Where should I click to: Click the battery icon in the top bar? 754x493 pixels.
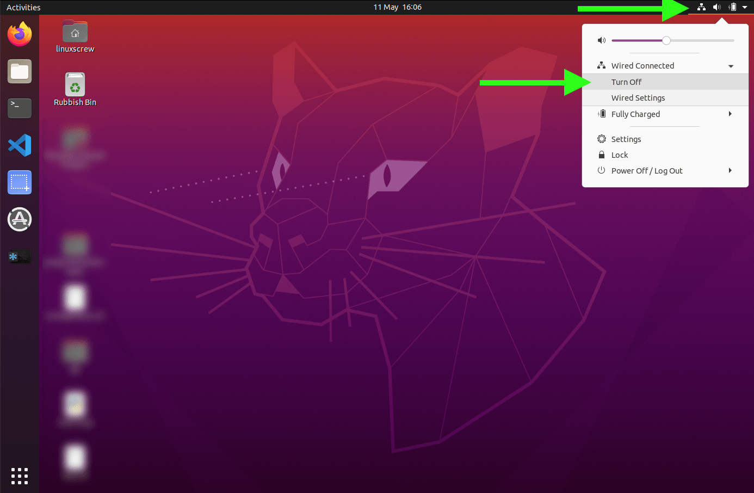[732, 7]
